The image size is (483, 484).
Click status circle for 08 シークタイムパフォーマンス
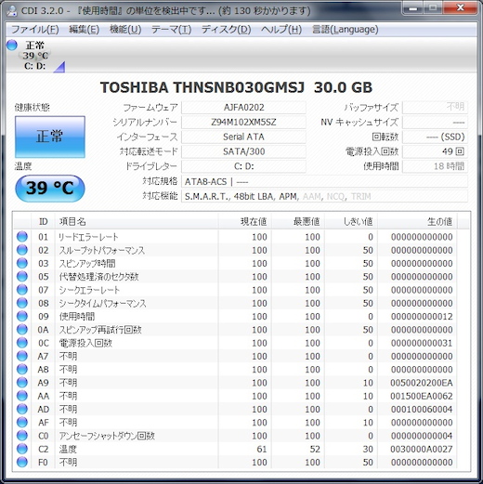pos(22,303)
